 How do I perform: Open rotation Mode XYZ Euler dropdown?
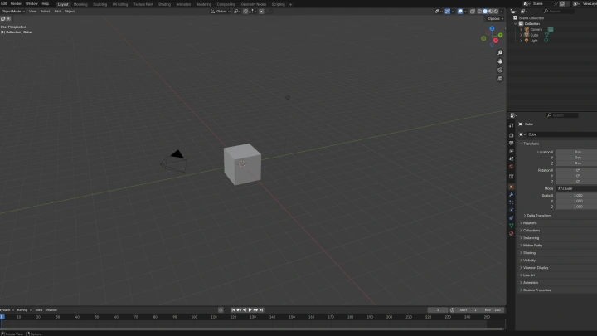point(576,188)
